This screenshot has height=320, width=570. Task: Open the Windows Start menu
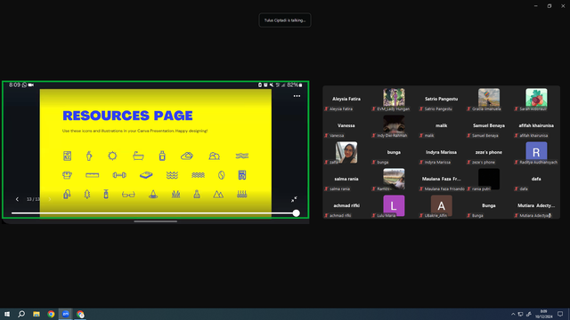(x=7, y=314)
